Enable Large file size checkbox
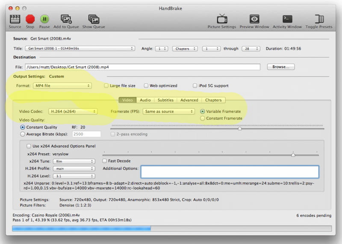The image size is (342, 244). coord(106,86)
